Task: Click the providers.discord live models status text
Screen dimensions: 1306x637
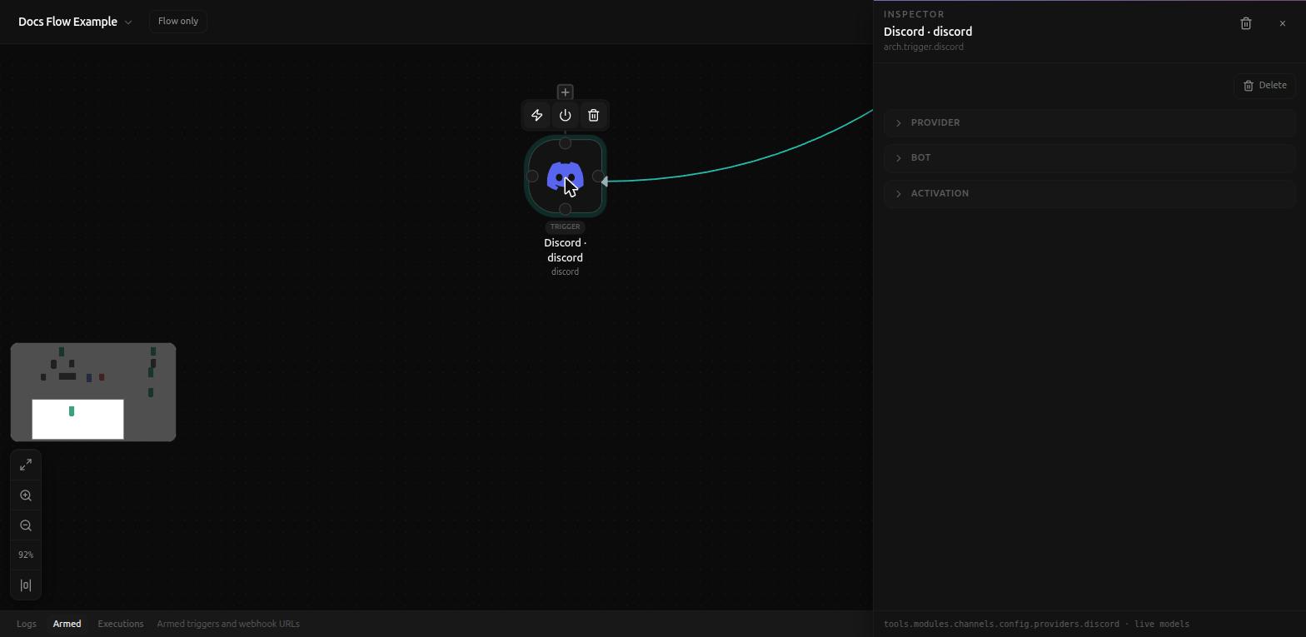Action: pyautogui.click(x=1037, y=624)
